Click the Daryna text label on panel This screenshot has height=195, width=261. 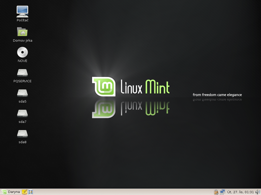14,192
